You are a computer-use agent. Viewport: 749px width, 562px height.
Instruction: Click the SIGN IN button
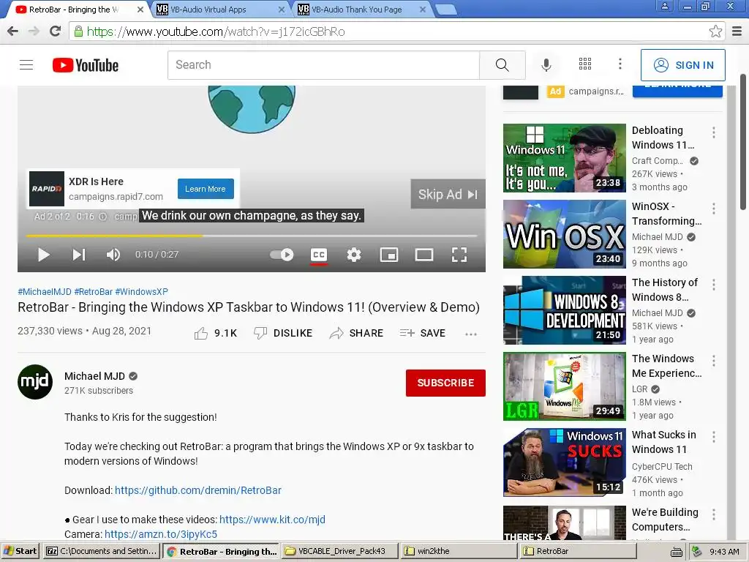click(682, 65)
